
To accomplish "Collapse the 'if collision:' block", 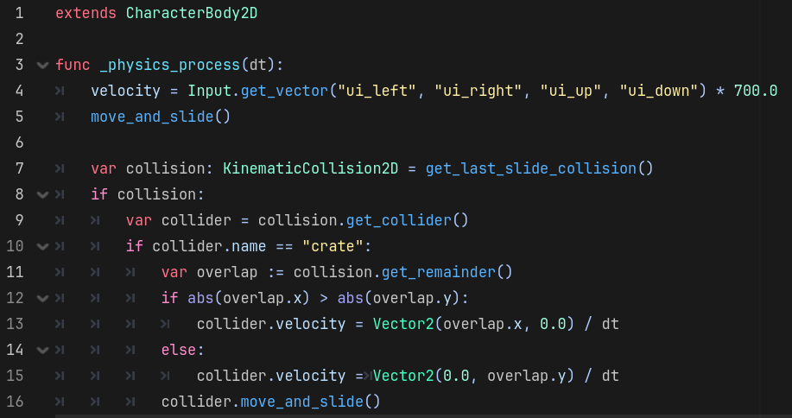I will click(42, 194).
